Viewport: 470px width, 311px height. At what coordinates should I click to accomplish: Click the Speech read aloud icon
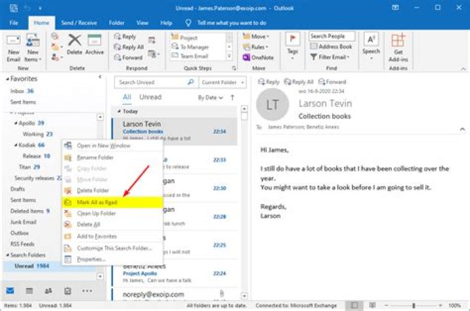point(371,39)
